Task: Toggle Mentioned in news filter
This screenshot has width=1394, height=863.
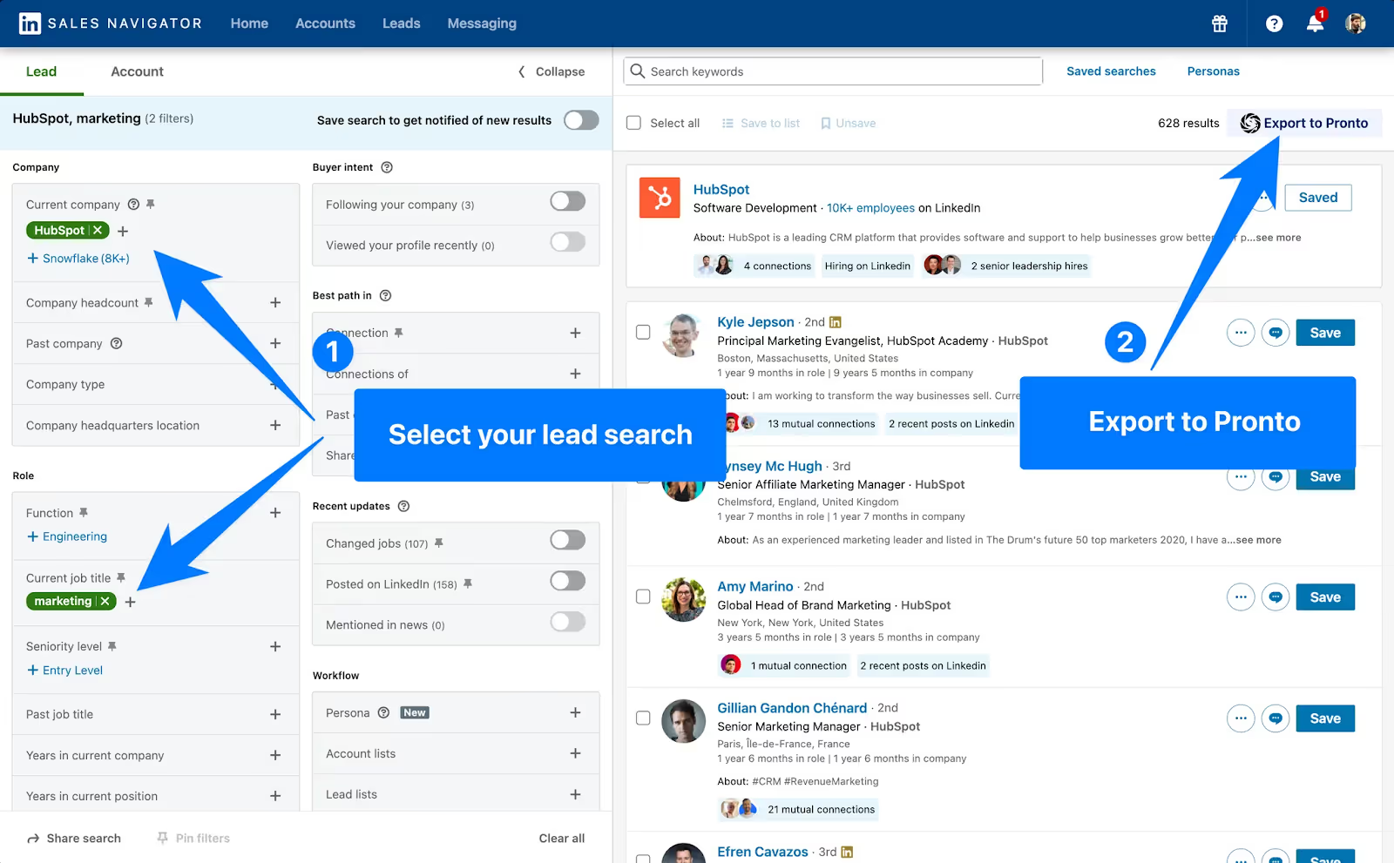Action: point(567,622)
